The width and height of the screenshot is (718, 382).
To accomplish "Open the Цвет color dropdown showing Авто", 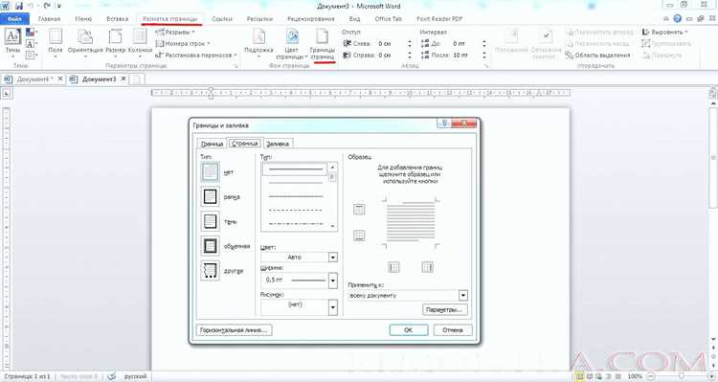I will tap(333, 258).
